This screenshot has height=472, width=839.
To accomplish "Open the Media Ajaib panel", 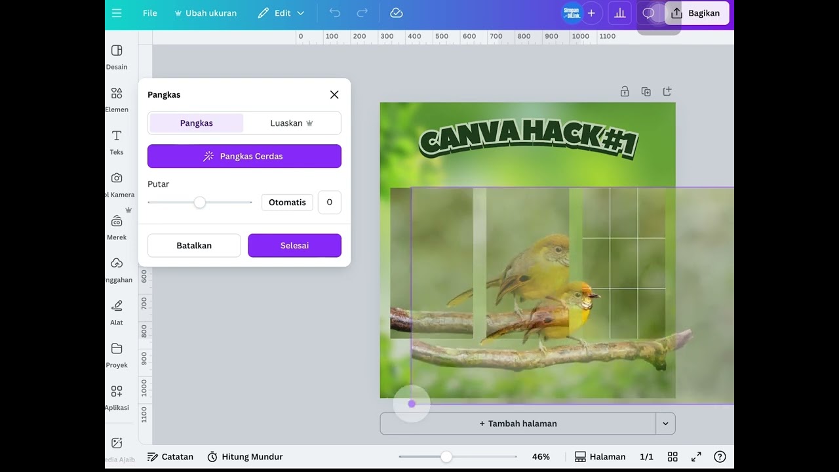I will 117,450.
